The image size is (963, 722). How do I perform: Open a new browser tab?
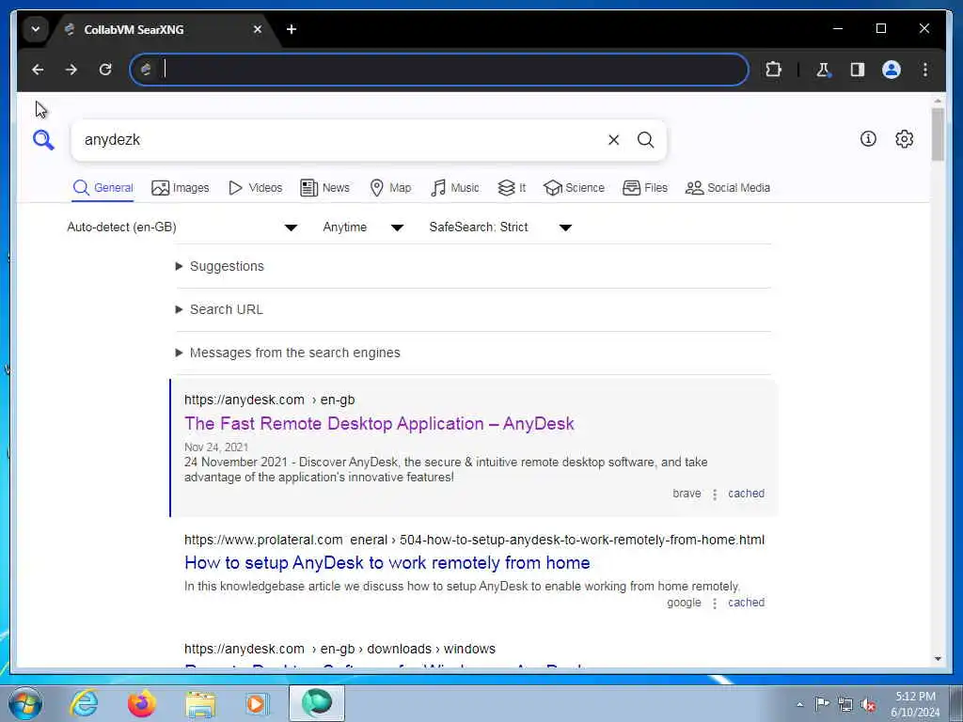pos(292,29)
